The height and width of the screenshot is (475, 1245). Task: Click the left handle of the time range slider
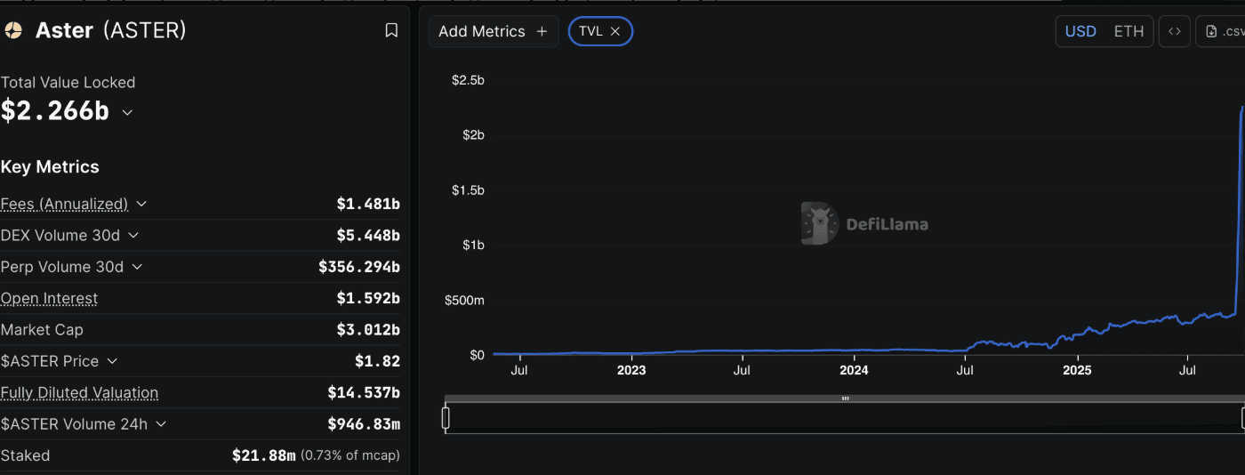point(446,417)
